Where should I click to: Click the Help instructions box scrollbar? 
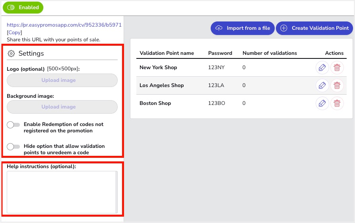[x=116, y=192]
